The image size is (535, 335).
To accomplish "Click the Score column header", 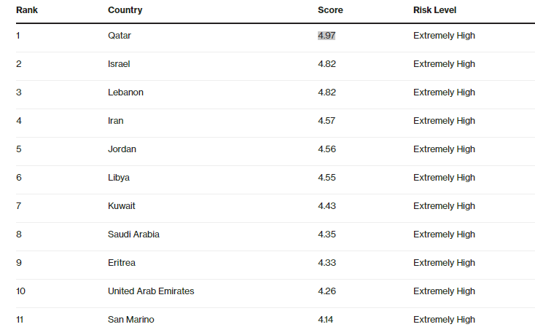I will click(x=330, y=10).
